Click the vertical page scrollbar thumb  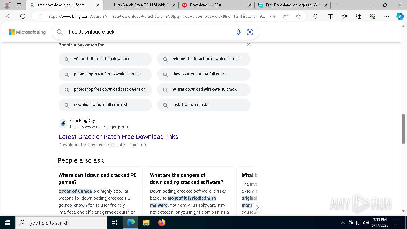[404, 129]
